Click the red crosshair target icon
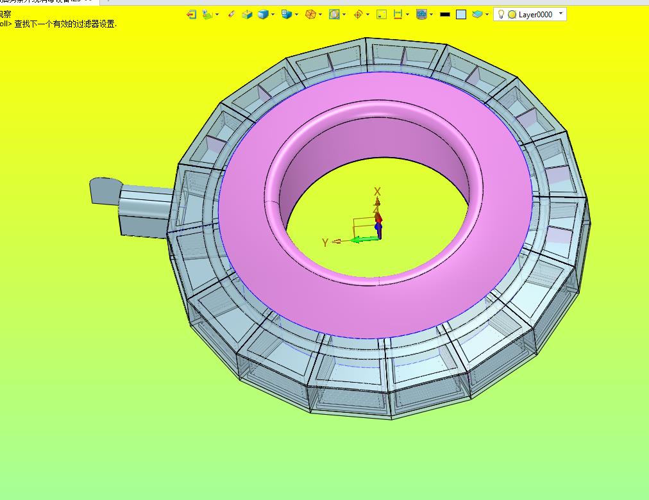The width and height of the screenshot is (649, 500). [358, 15]
